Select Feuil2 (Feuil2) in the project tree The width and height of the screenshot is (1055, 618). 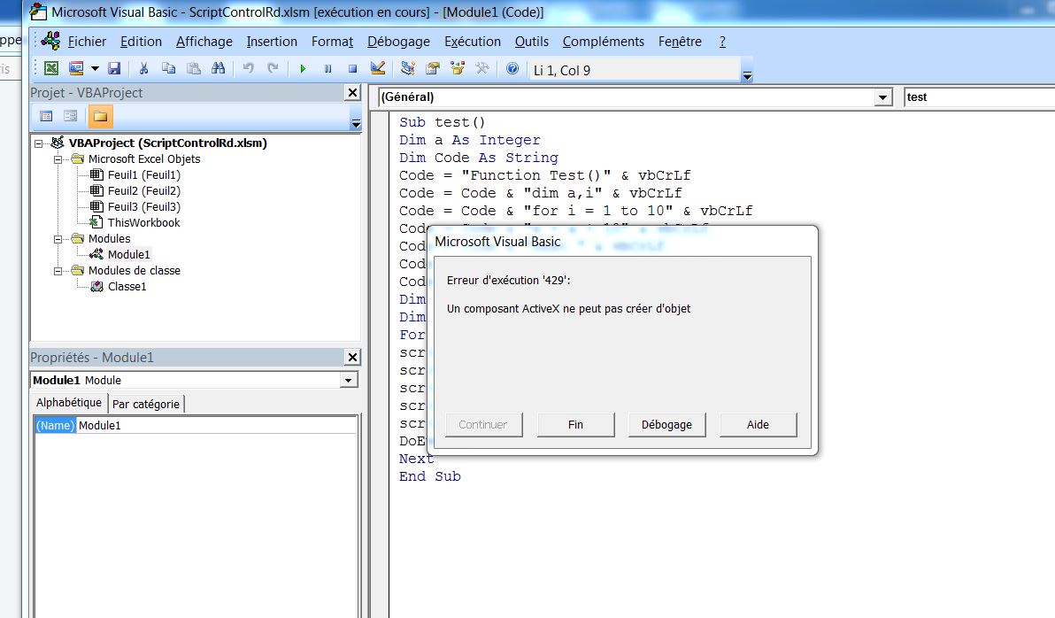pyautogui.click(x=144, y=190)
